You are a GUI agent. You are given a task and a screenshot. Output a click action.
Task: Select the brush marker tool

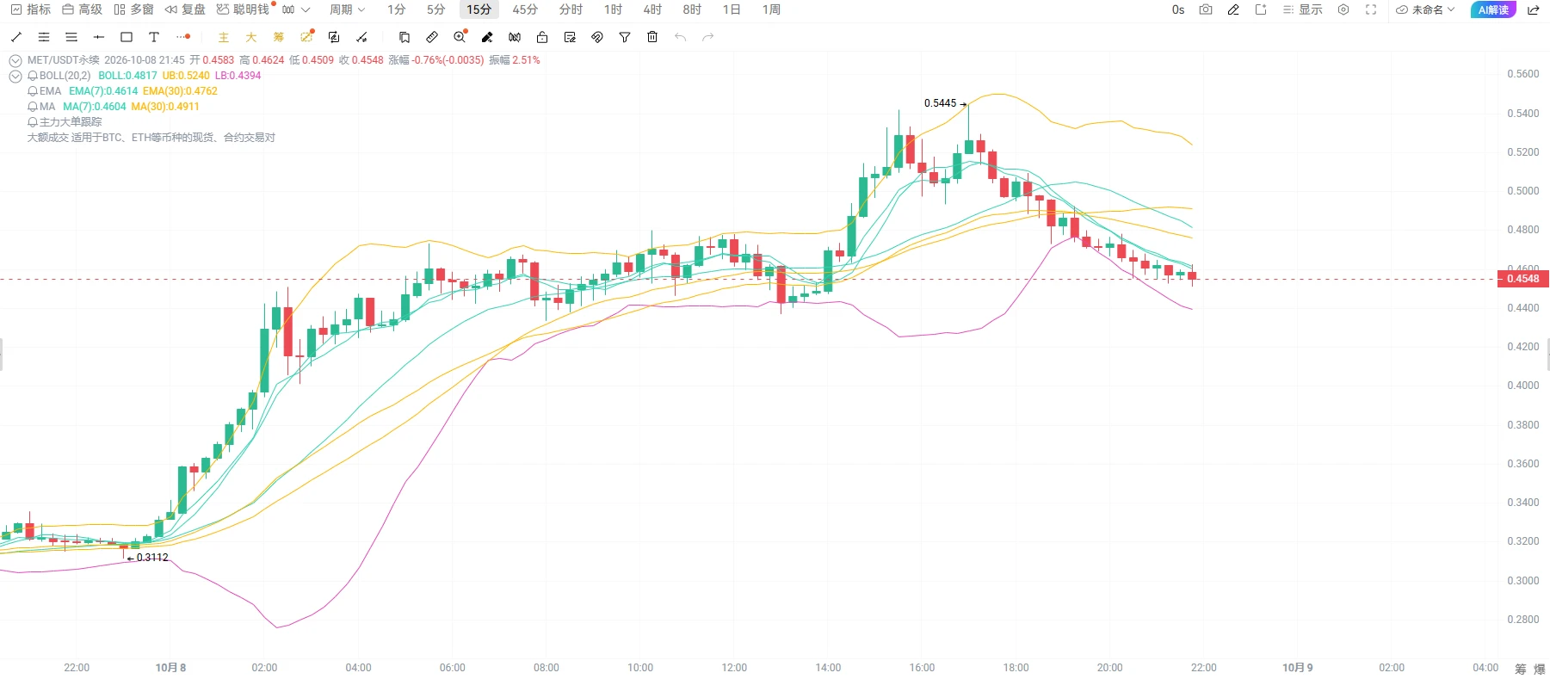click(x=487, y=37)
